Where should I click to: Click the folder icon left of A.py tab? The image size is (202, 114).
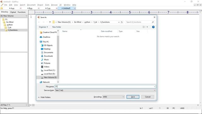point(2,8)
